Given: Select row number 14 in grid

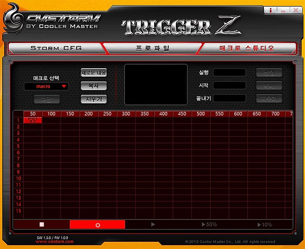Looking at the screenshot, I should click(18, 204).
